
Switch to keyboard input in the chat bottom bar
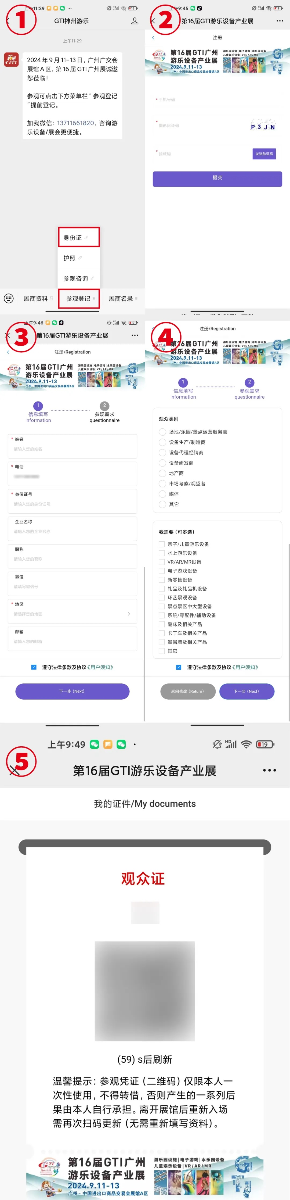pos(9,299)
